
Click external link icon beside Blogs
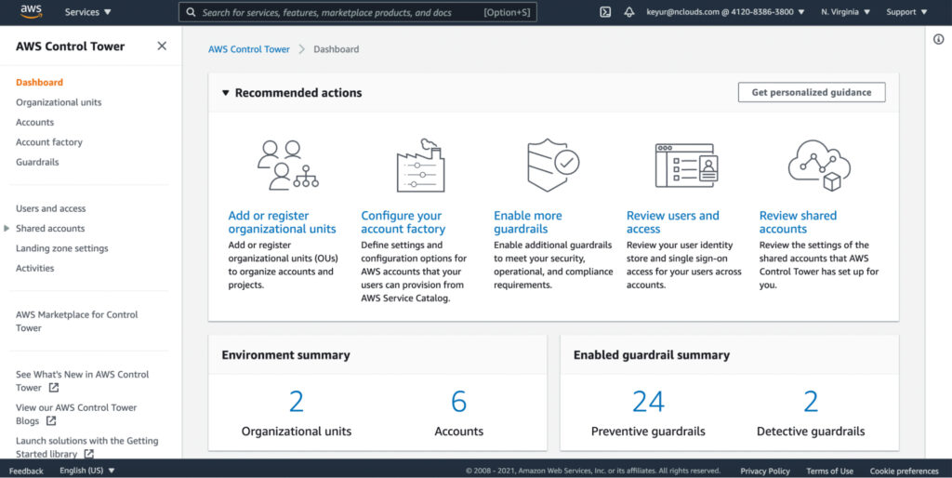pyautogui.click(x=51, y=420)
